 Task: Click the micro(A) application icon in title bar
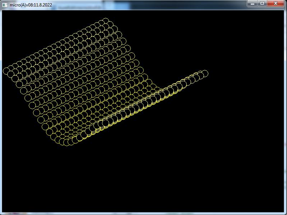point(5,5)
